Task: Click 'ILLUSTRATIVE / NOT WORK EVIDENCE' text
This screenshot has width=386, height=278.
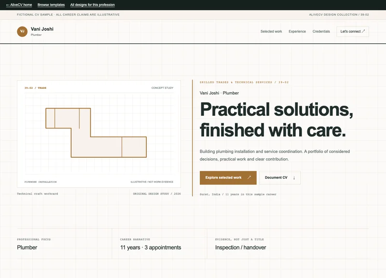Action: tap(152, 182)
